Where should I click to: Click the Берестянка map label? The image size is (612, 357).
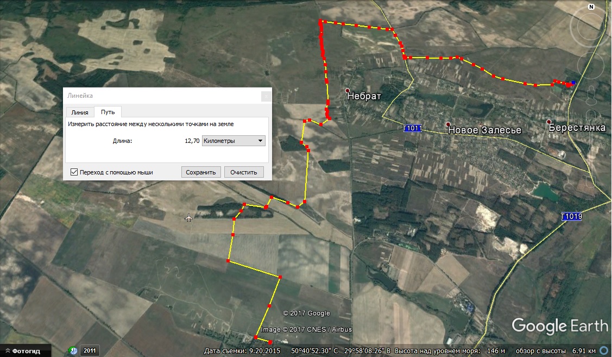tap(577, 127)
